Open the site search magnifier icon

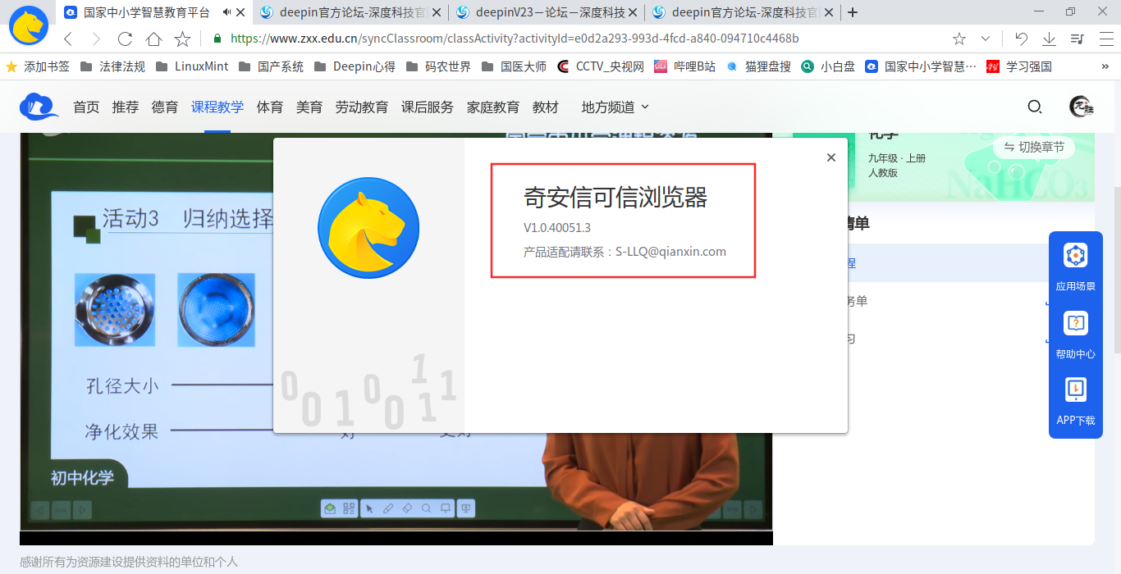pyautogui.click(x=1035, y=107)
